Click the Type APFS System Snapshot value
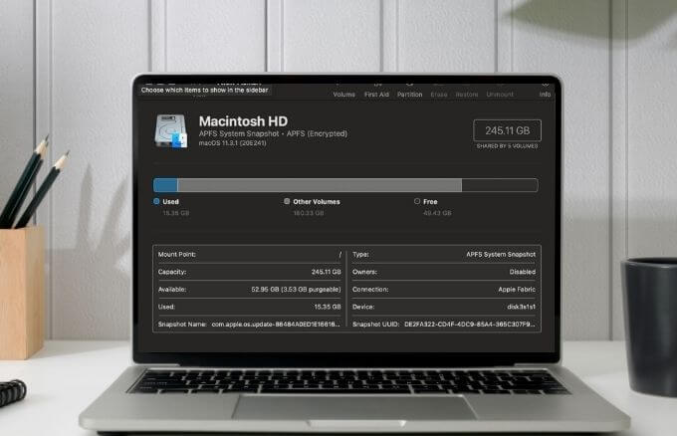Image resolution: width=677 pixels, height=436 pixels. coord(501,254)
